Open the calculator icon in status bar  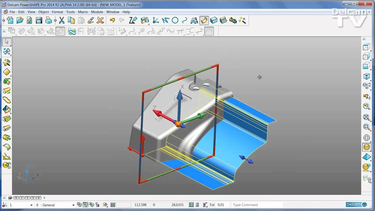click(197, 205)
